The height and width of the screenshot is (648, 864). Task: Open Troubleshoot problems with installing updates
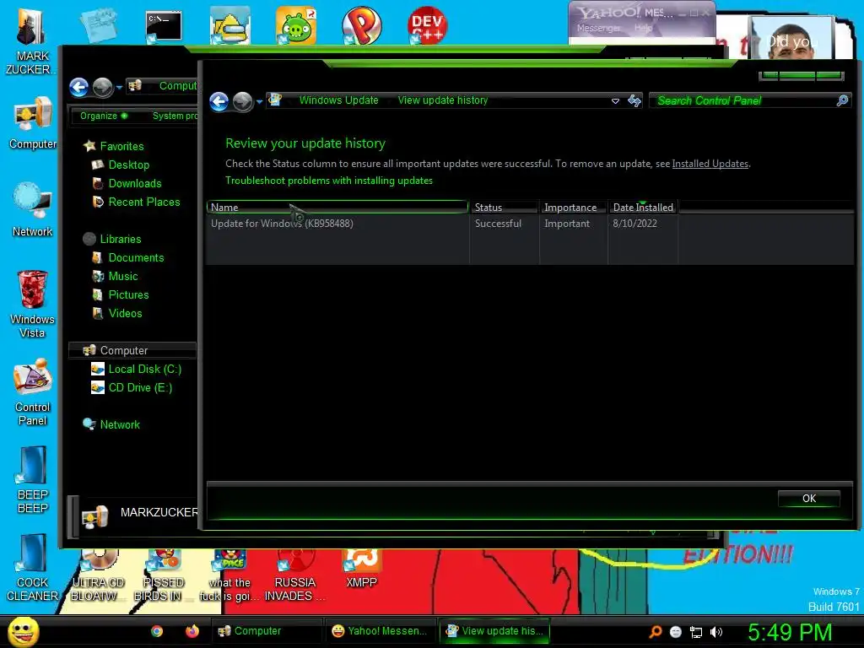[329, 181]
